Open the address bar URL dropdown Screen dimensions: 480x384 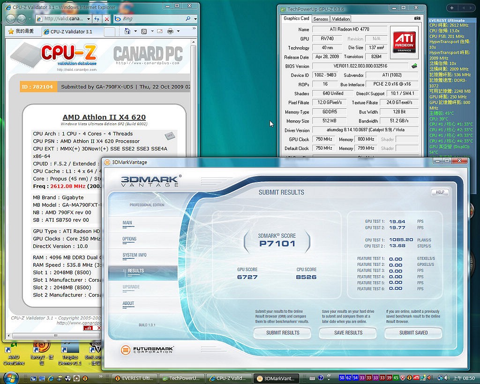click(89, 19)
